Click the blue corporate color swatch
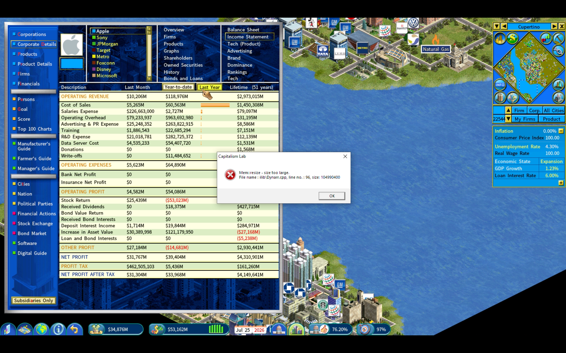This screenshot has width=566, height=353. tap(72, 64)
